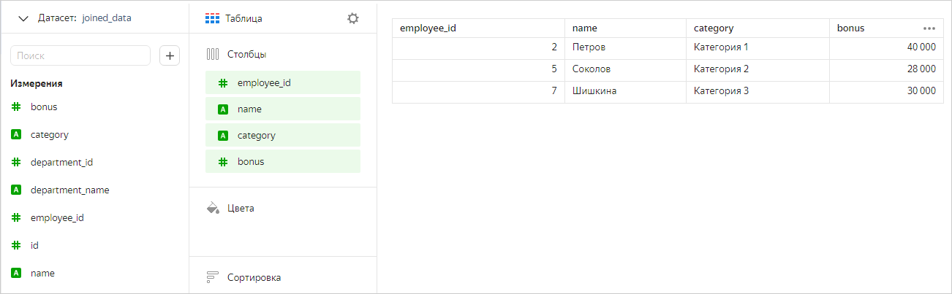The height and width of the screenshot is (294, 952).
Task: Select the bonus dimension in list
Action: pos(44,107)
